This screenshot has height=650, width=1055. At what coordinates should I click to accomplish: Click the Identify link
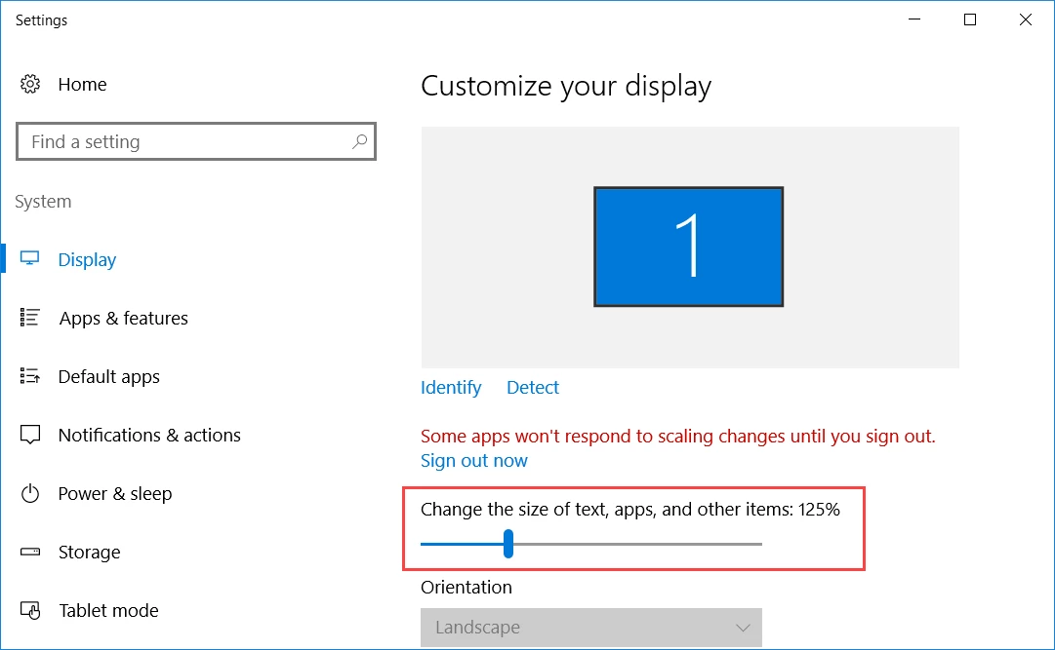(x=451, y=388)
